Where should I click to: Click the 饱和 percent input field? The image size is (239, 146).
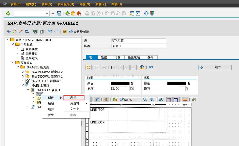coord(182,88)
